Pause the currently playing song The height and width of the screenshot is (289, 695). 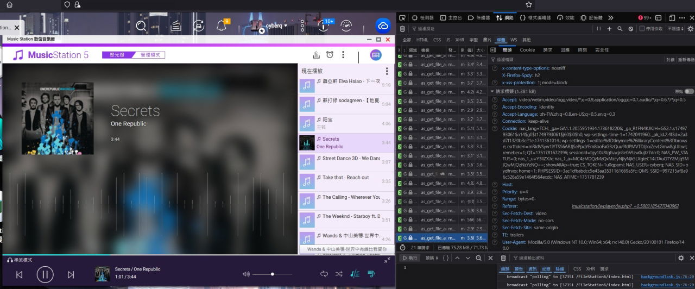coord(45,274)
